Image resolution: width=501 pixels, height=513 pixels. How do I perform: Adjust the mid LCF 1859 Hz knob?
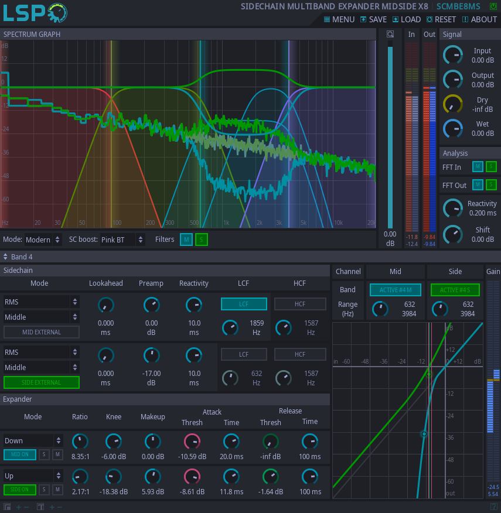tap(230, 328)
